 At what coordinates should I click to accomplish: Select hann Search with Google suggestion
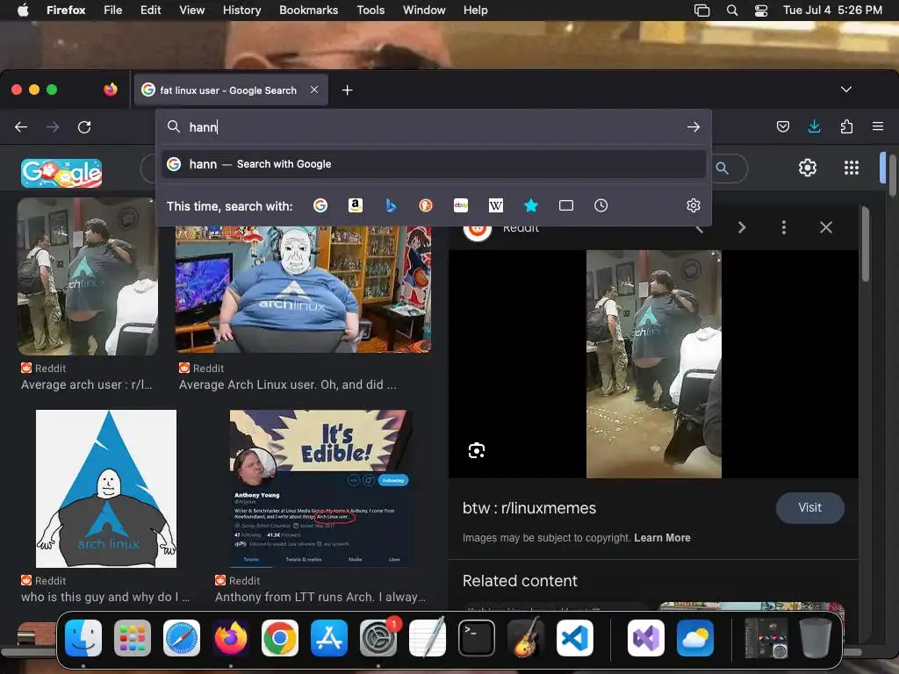(434, 164)
